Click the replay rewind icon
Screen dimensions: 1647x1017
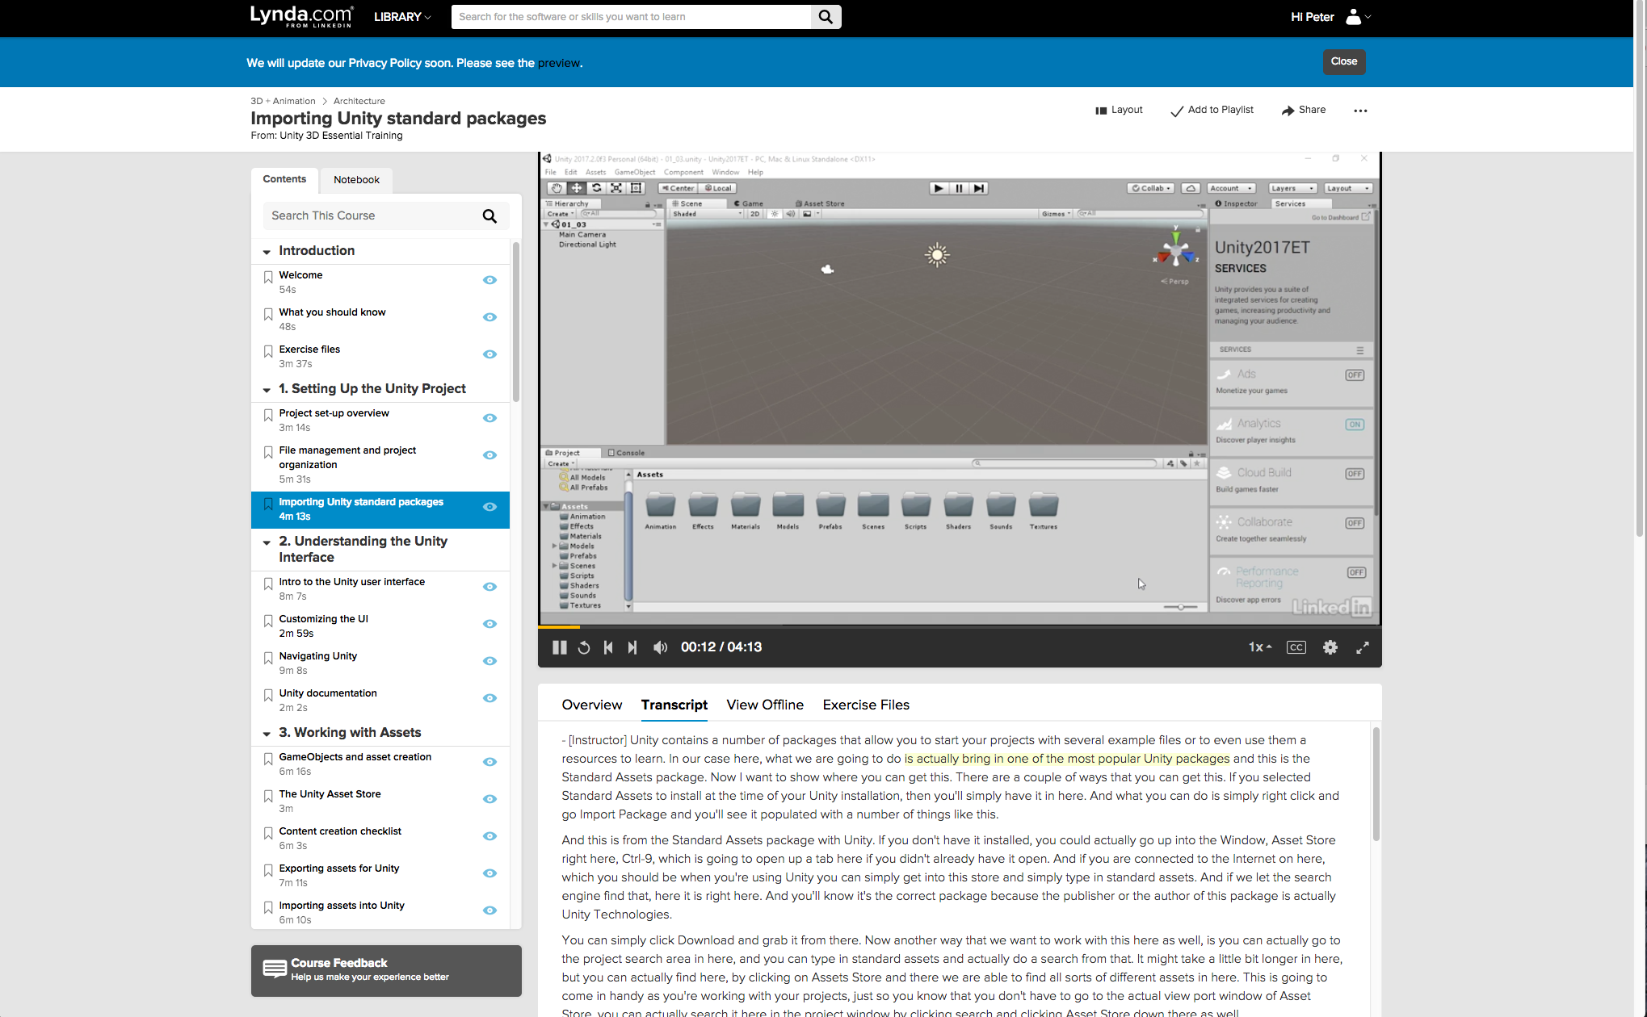coord(584,647)
